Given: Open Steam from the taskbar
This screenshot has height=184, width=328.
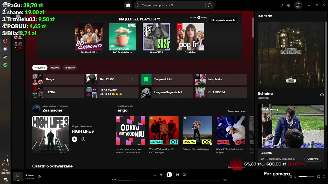Looking at the screenshot, I should tap(5, 57).
